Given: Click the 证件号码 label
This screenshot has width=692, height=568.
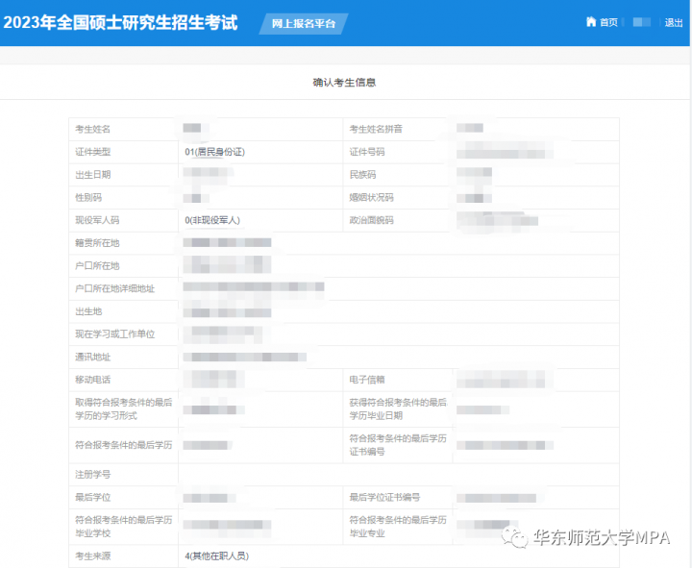Looking at the screenshot, I should [x=367, y=152].
